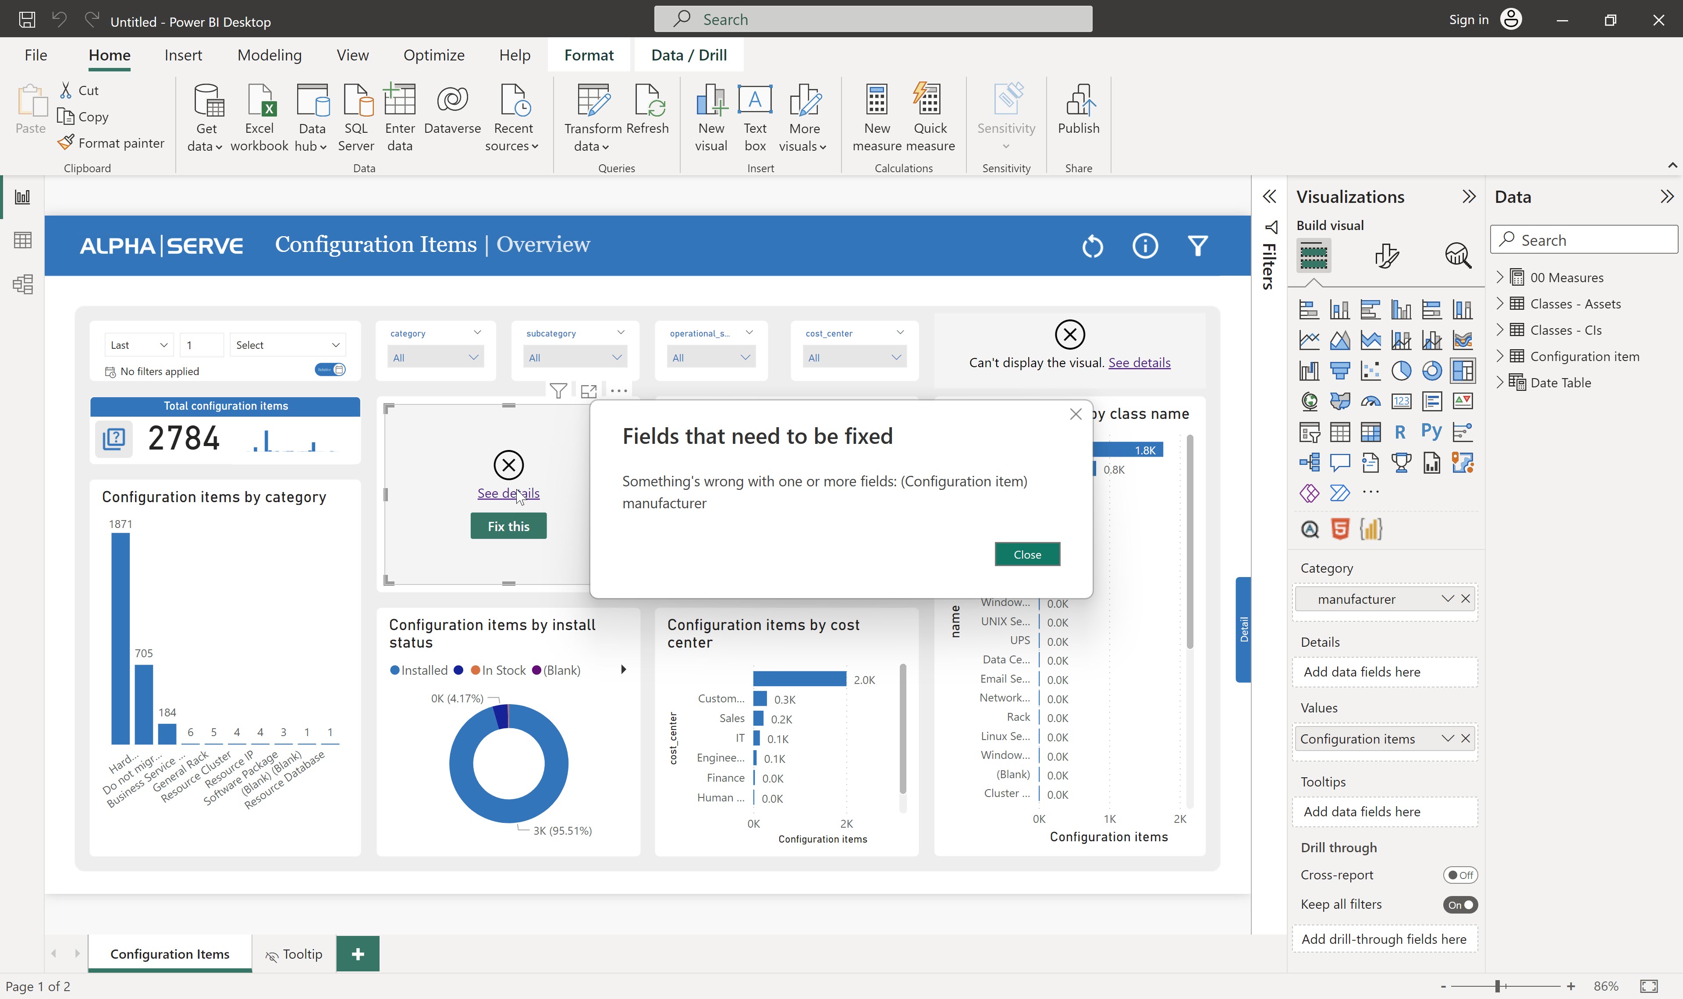Open the Modeling ribbon tab
Viewport: 1683px width, 999px height.
tap(269, 55)
